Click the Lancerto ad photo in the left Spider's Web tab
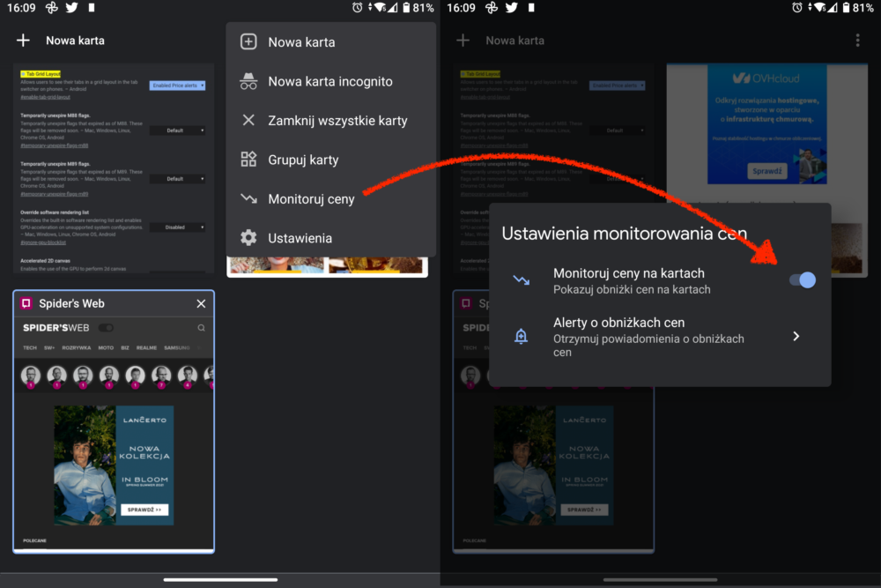 coord(85,465)
